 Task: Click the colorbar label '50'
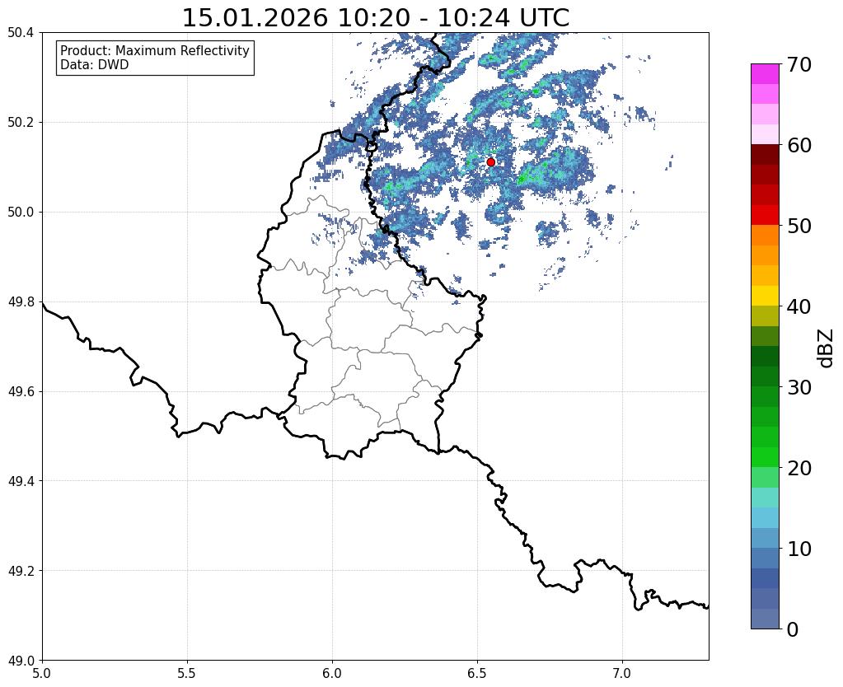click(799, 226)
